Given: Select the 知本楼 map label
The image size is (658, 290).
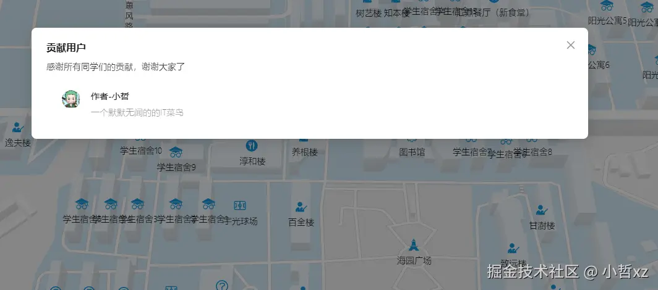Looking at the screenshot, I should pyautogui.click(x=396, y=13).
